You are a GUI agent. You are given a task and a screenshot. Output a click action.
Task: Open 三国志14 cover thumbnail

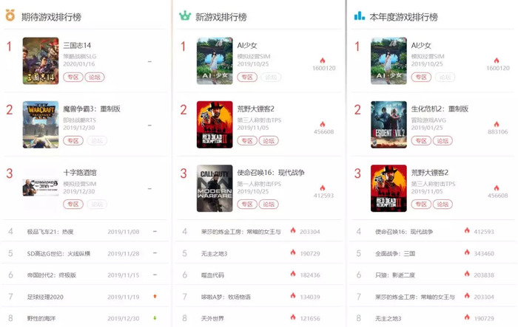(41, 61)
